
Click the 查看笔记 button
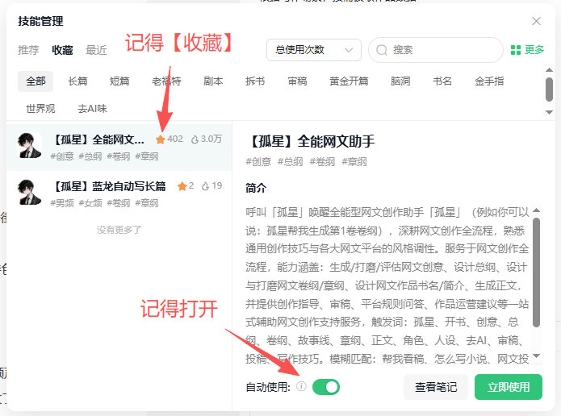(436, 387)
